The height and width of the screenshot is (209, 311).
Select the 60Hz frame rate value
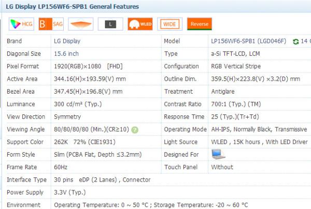(61, 167)
